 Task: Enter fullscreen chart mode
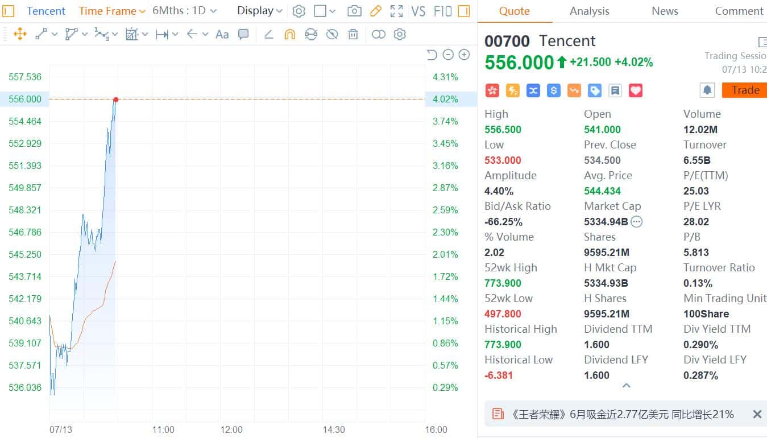pos(396,11)
